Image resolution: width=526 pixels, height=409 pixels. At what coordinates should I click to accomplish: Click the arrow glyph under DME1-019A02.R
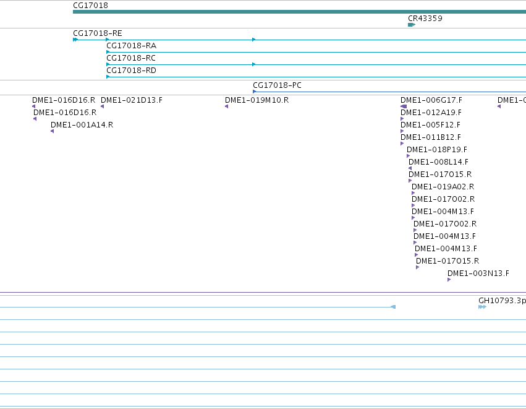[x=414, y=193]
